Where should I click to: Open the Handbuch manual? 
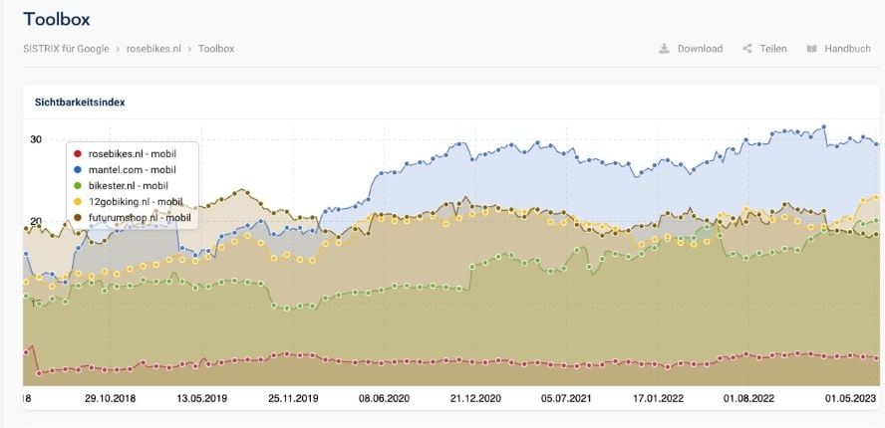pyautogui.click(x=847, y=49)
